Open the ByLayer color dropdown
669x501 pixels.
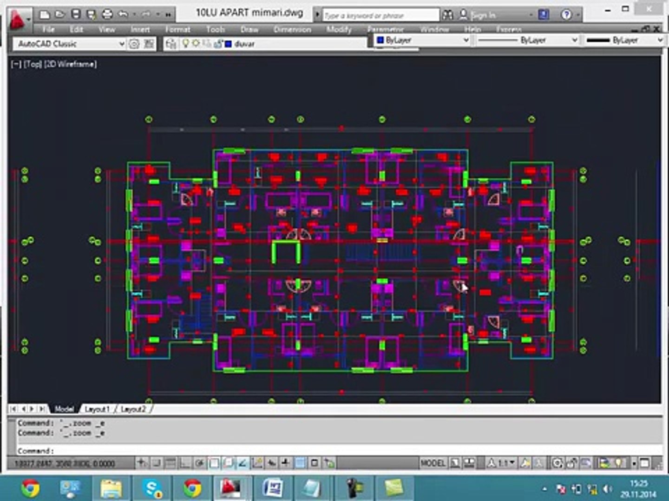[466, 40]
